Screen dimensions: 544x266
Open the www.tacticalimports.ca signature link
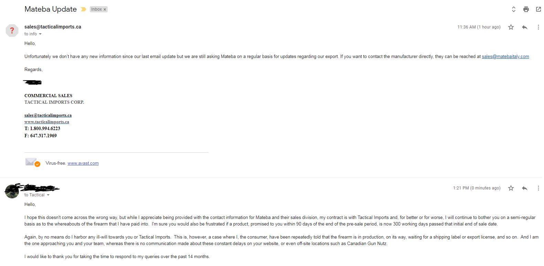(x=47, y=122)
